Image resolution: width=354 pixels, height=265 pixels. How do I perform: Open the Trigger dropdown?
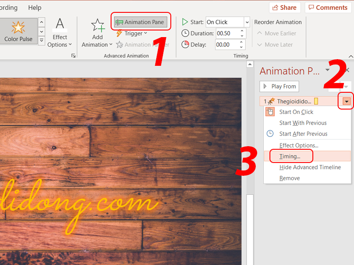tap(131, 34)
